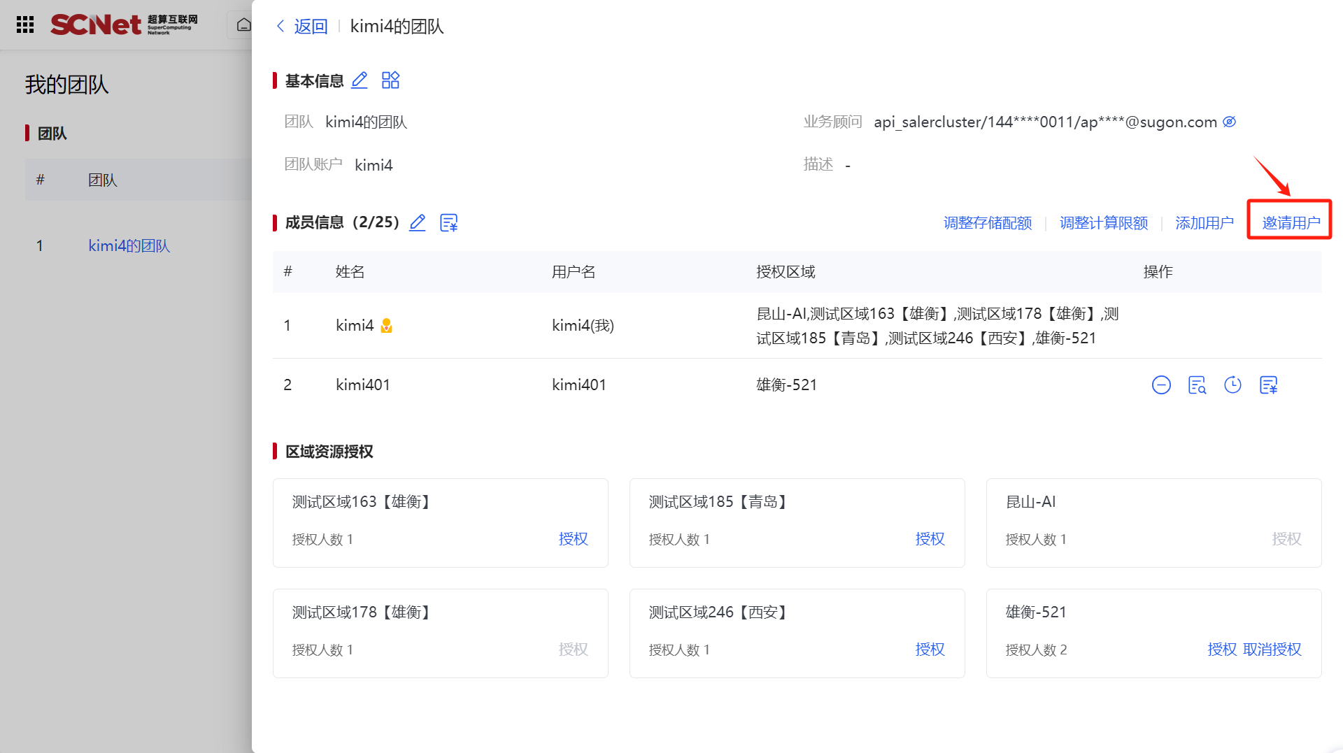Viewport: 1343px width, 753px height.
Task: Click 返回 to go back
Action: pyautogui.click(x=311, y=26)
